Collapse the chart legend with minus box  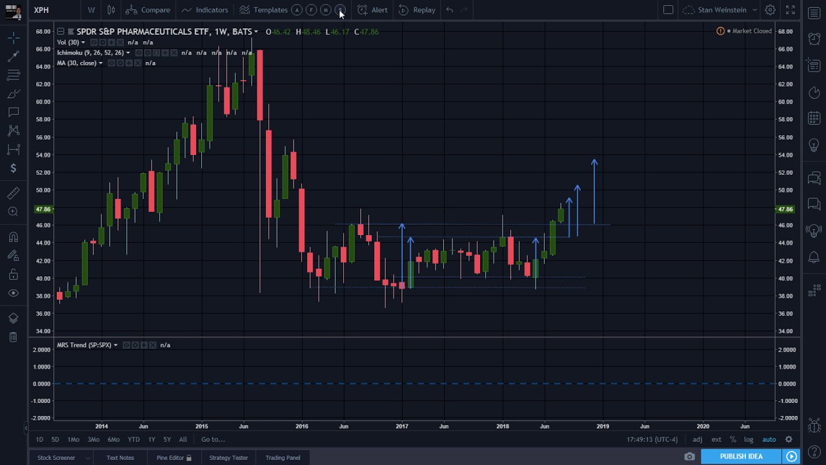pyautogui.click(x=61, y=32)
